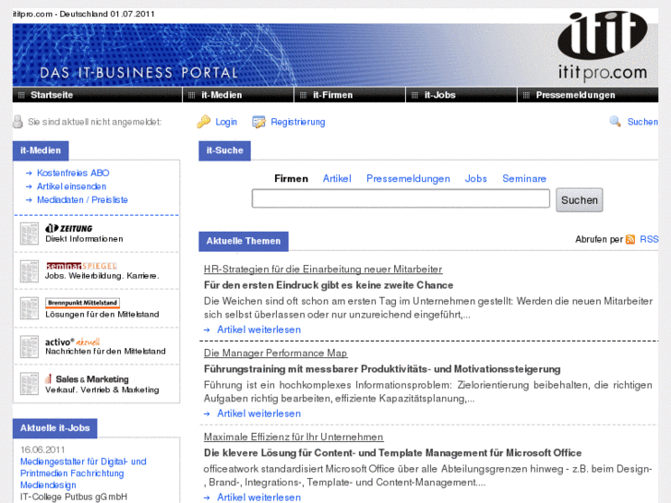The image size is (671, 503).
Task: Click the 'it-Suche' section header
Action: coord(224,150)
